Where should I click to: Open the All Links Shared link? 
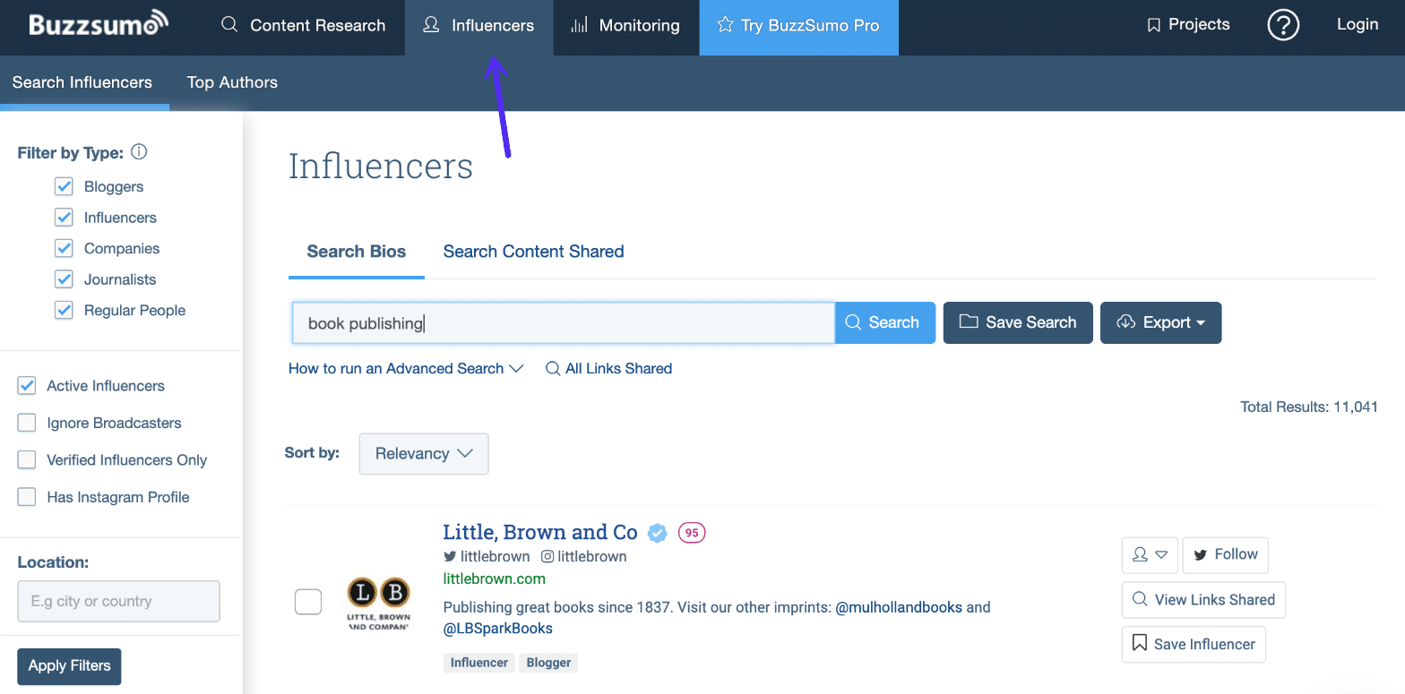(x=608, y=369)
